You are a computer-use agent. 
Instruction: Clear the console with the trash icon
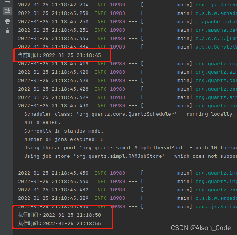pos(8,31)
